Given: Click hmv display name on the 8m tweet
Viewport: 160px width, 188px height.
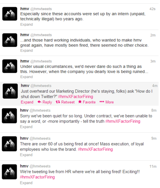Looking at the screenshot, I should [24, 110].
